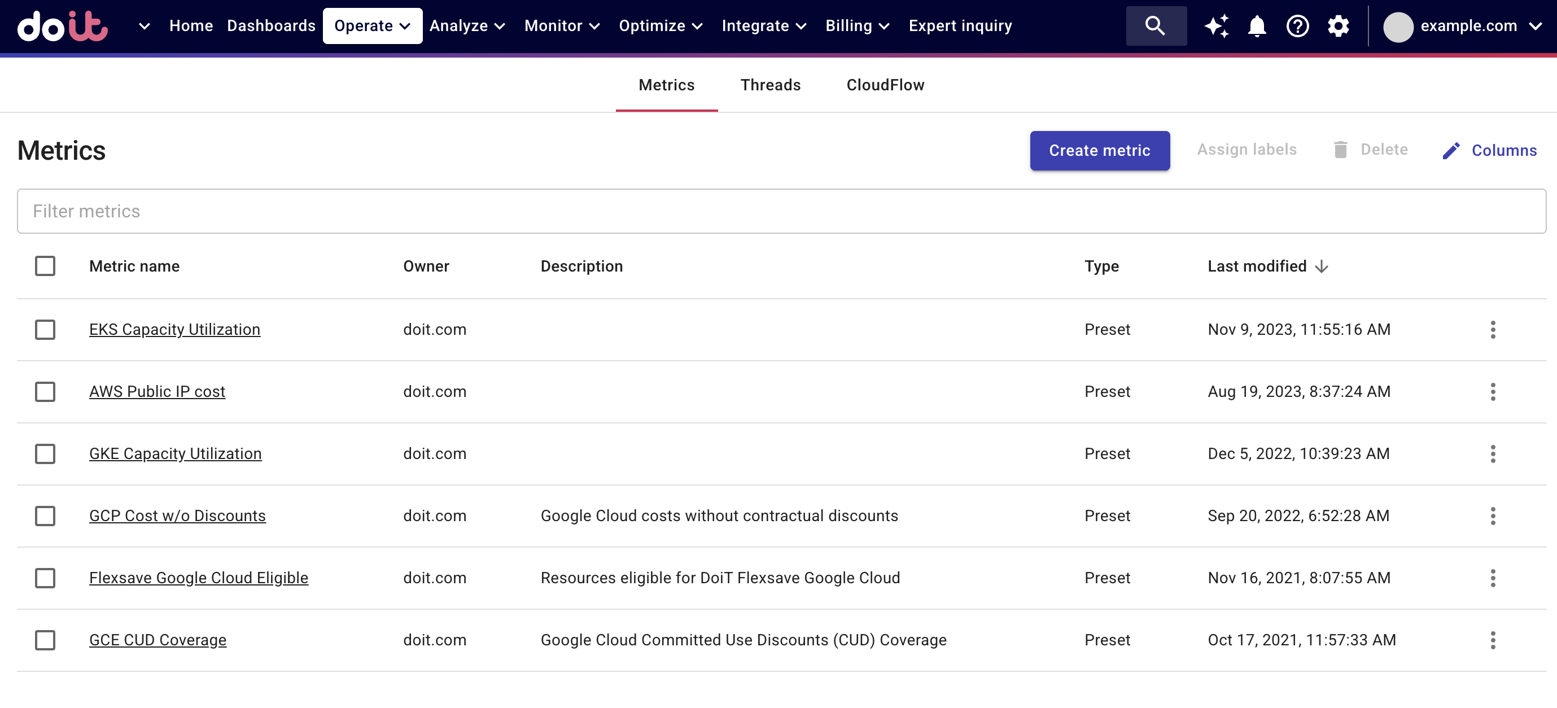Select the EKS Capacity Utilization row checkbox

pyautogui.click(x=45, y=330)
